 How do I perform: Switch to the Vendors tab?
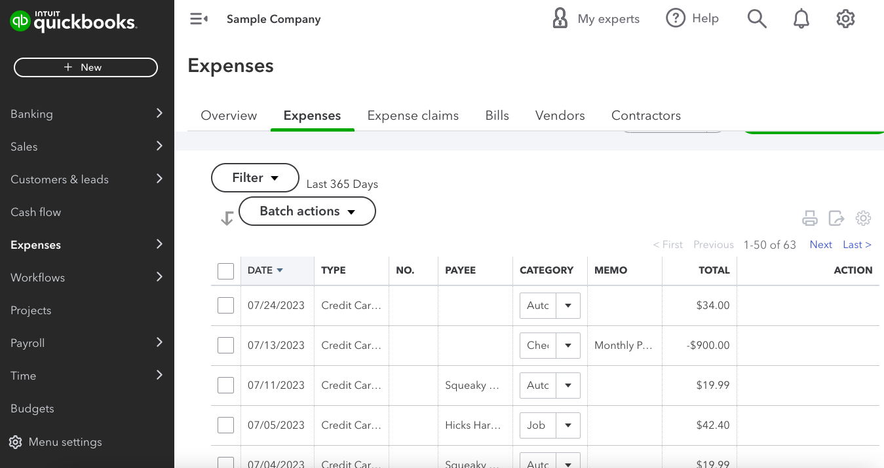click(560, 116)
